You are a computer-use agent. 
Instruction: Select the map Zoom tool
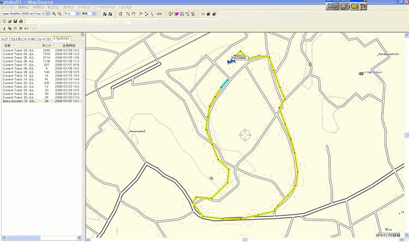(x=128, y=14)
